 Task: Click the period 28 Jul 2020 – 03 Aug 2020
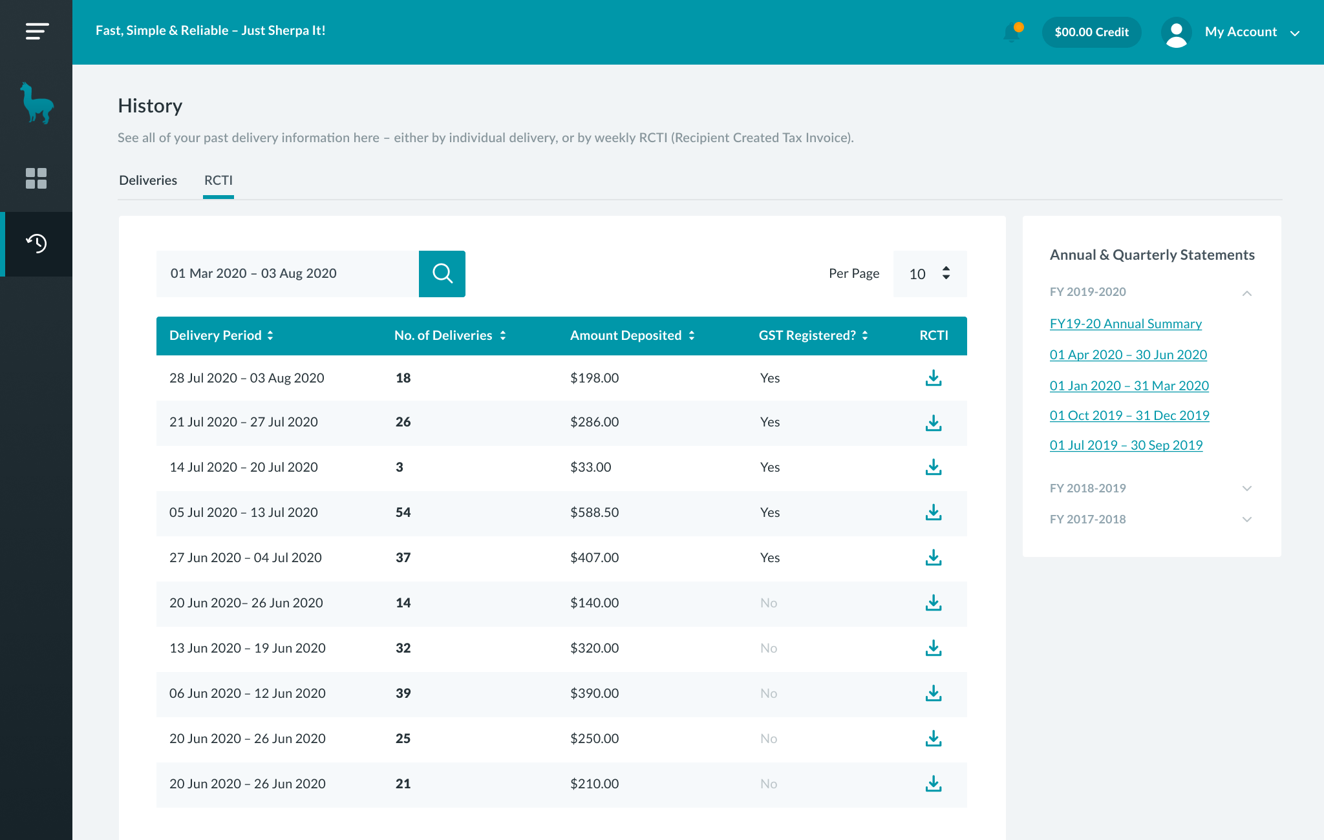pos(247,378)
